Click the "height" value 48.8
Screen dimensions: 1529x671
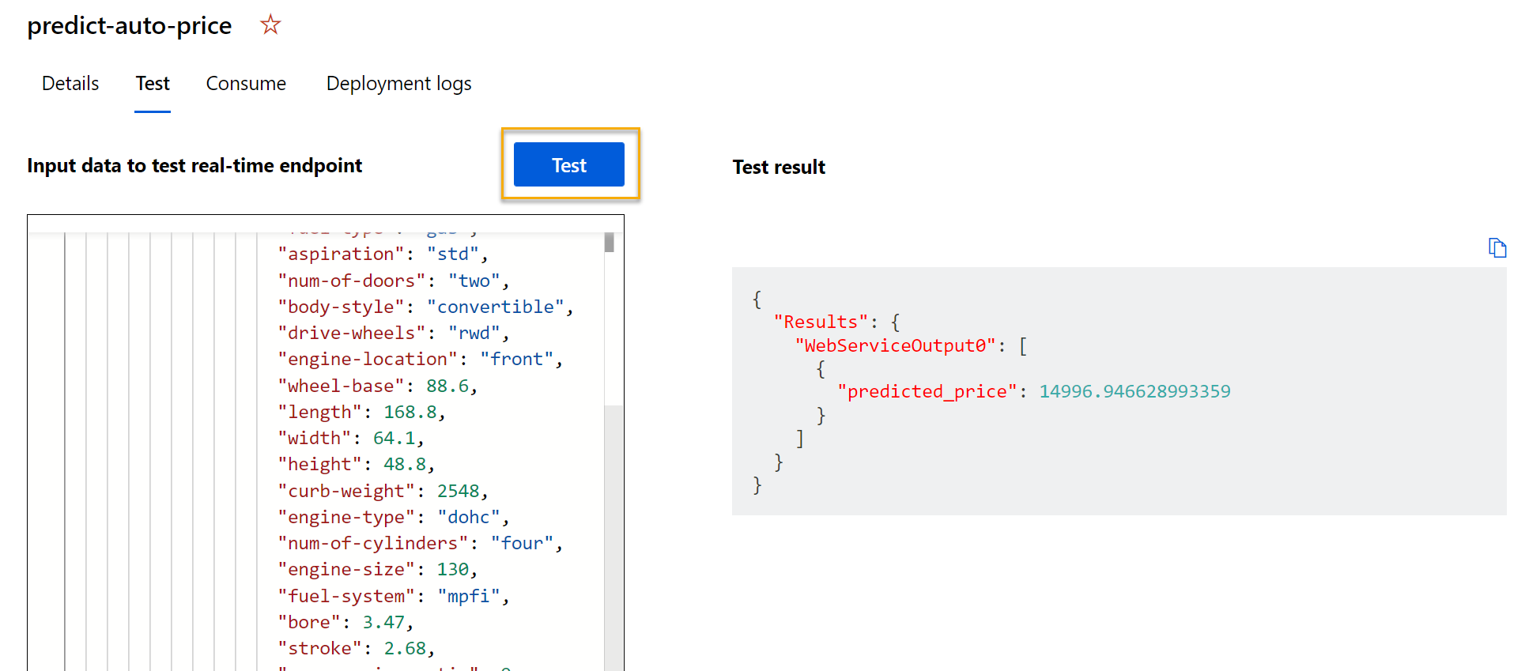pos(404,464)
